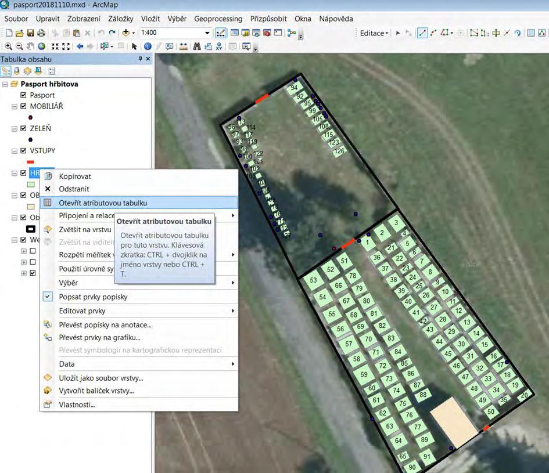
Task: Collapse the Pasport hřbitova data frame
Action: 5,84
